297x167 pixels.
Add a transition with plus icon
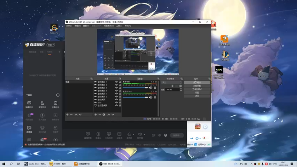click(172, 86)
